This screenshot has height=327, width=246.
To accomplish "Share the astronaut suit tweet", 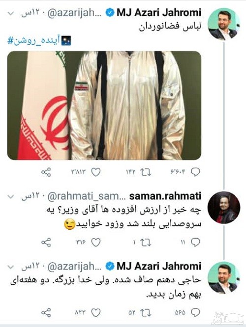I will click(x=46, y=172).
